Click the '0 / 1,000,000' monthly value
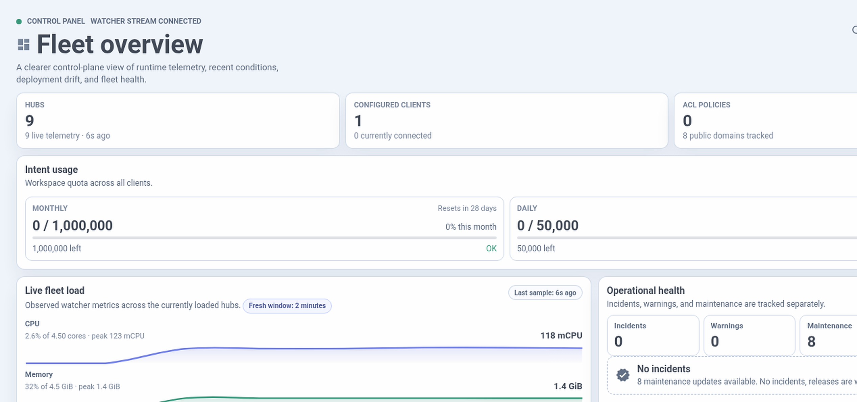857x402 pixels. click(72, 225)
